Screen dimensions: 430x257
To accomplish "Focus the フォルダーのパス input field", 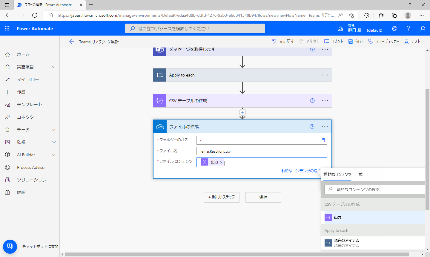I will [258, 140].
